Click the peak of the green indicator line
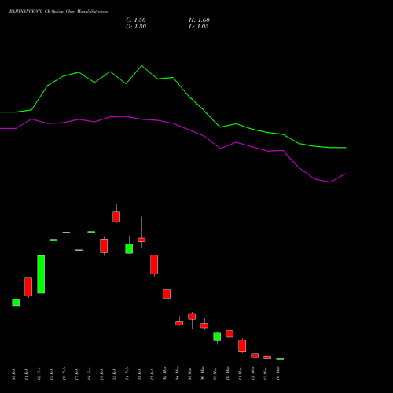 tap(141, 66)
